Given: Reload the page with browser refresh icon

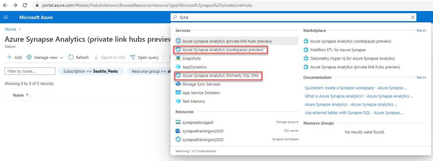Looking at the screenshot, I should coord(25,5).
